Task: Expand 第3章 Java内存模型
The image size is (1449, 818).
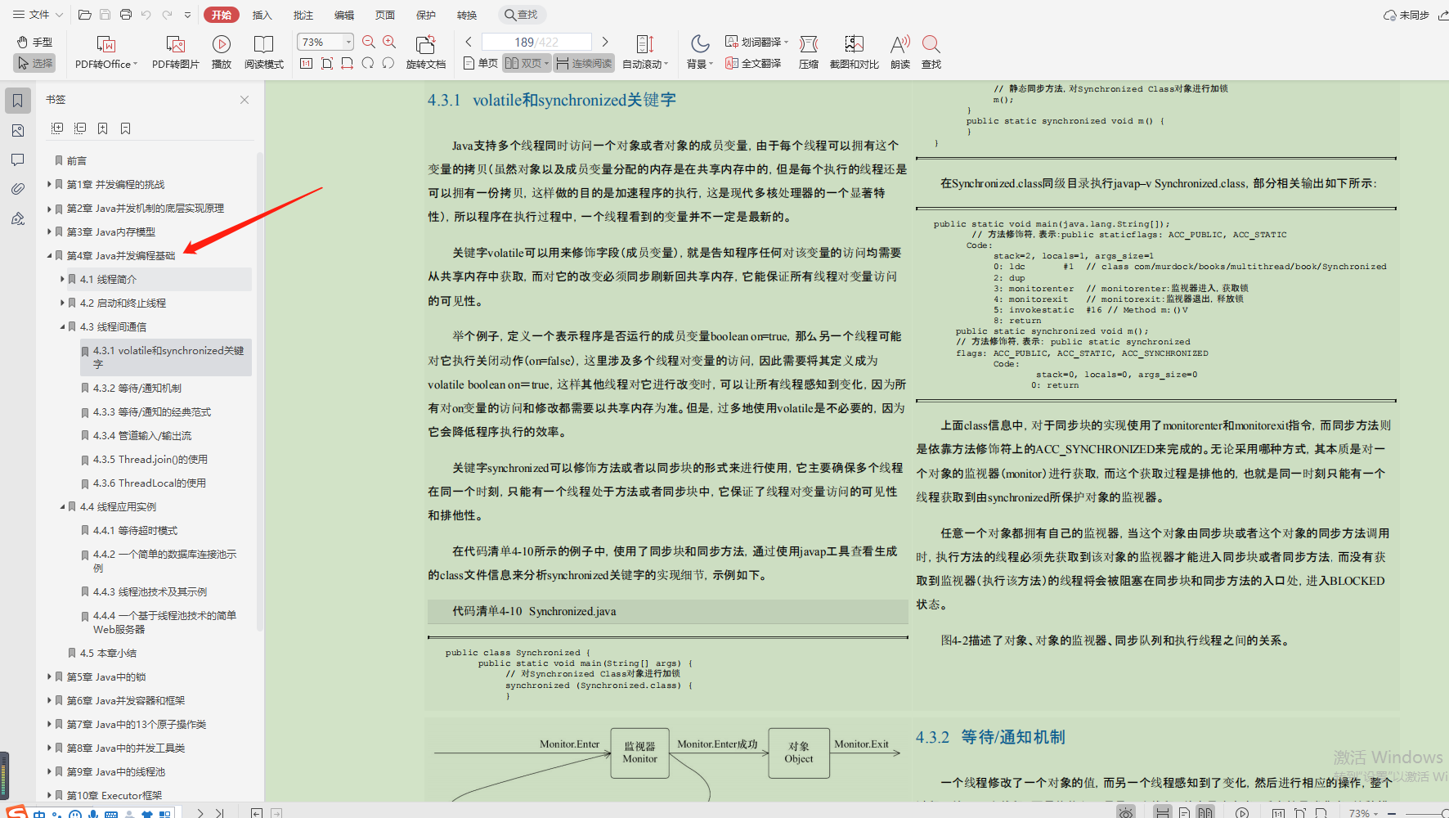Action: point(49,231)
